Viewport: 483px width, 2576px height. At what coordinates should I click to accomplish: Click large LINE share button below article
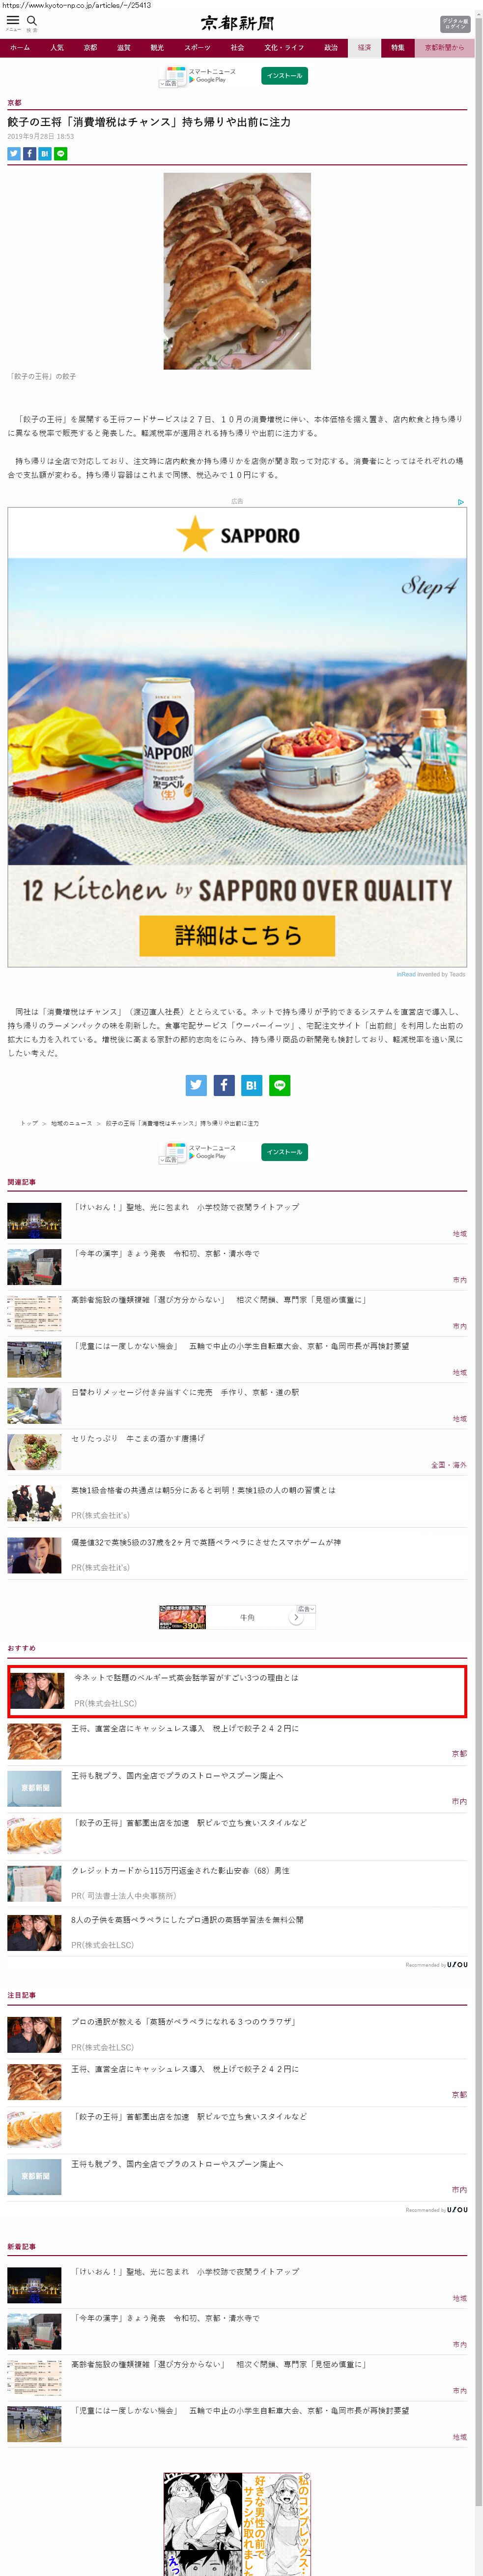280,1085
